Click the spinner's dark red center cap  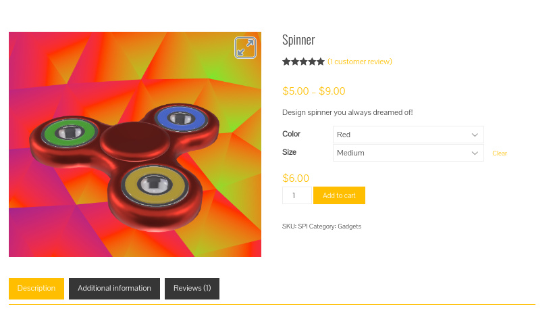(x=135, y=141)
